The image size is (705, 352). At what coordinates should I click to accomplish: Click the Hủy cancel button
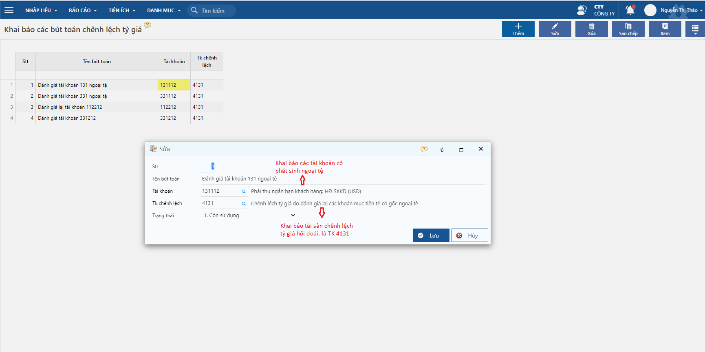coord(469,235)
